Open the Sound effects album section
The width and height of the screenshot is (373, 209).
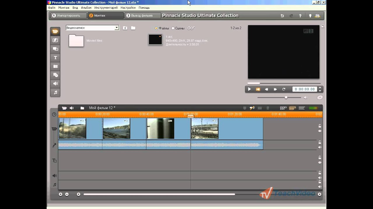pyautogui.click(x=55, y=84)
